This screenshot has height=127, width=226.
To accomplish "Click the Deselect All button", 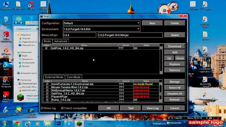I will pos(174,93).
